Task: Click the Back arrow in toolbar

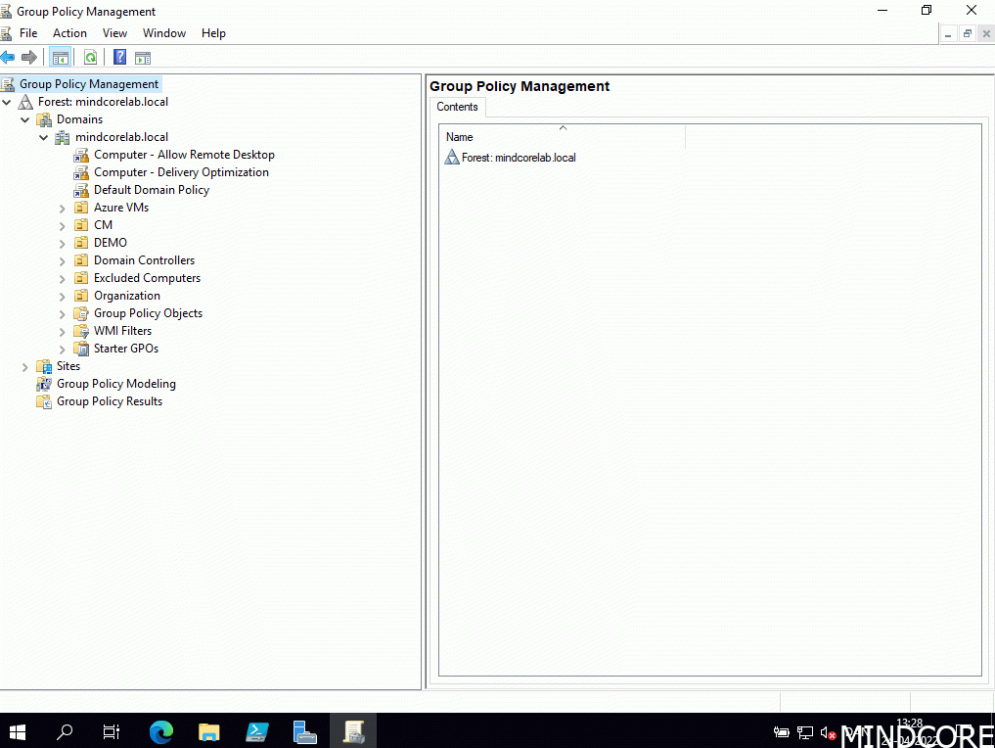Action: point(8,58)
